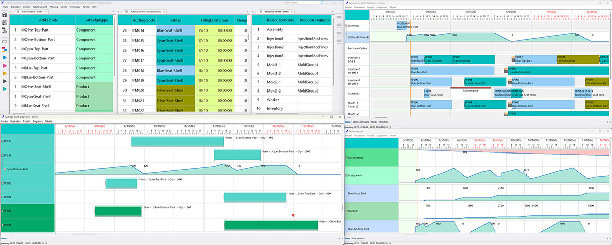The image size is (612, 245).
Task: Open the Planung menu
Action: click(54, 7)
